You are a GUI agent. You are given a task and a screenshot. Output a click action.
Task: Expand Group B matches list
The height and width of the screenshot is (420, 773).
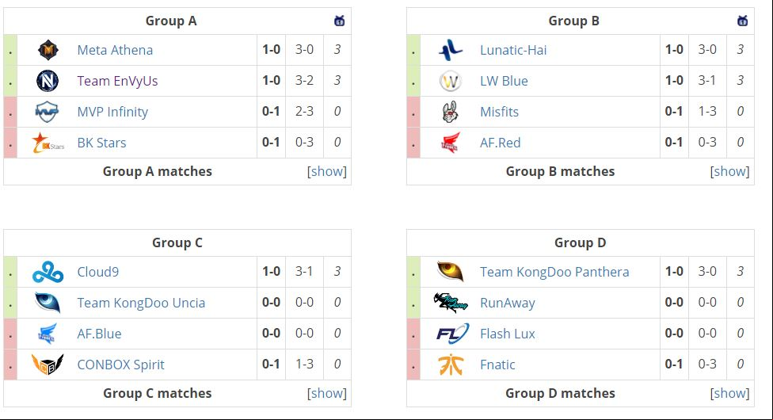(729, 171)
